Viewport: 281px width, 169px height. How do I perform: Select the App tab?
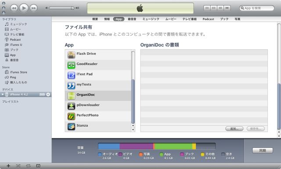(119, 19)
